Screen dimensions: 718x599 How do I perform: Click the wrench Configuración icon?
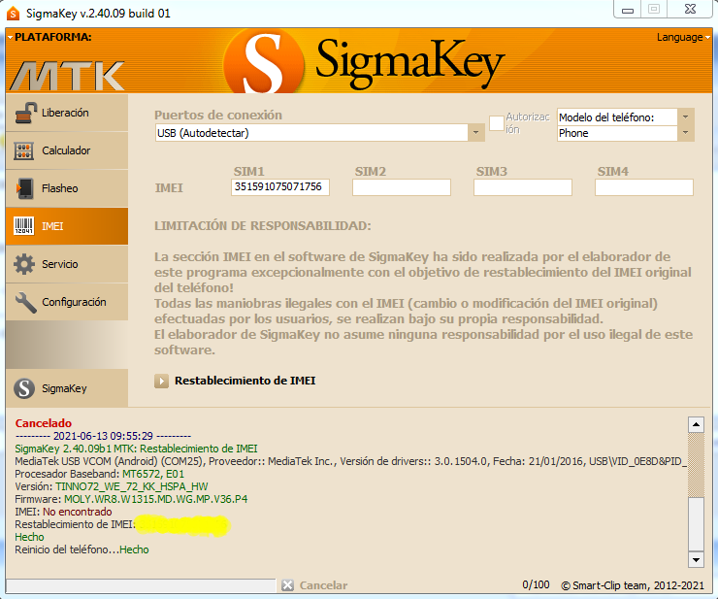coord(25,303)
